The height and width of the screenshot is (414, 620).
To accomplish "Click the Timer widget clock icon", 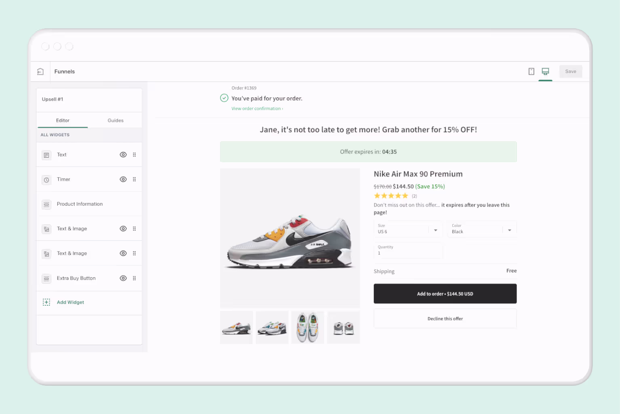I will (x=46, y=180).
